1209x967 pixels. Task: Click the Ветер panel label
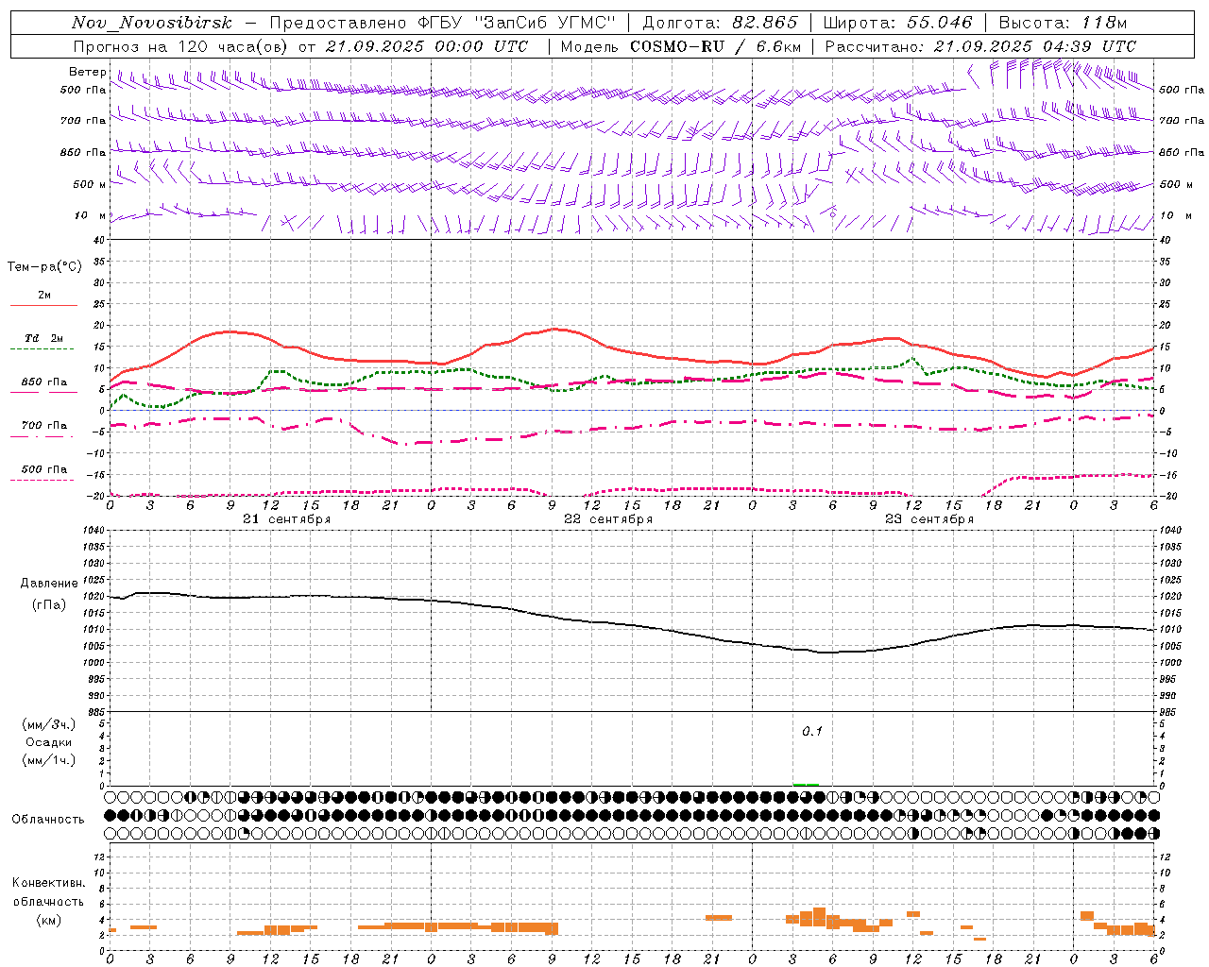87,72
